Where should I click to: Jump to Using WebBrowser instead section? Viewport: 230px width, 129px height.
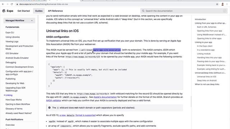tap(212, 34)
